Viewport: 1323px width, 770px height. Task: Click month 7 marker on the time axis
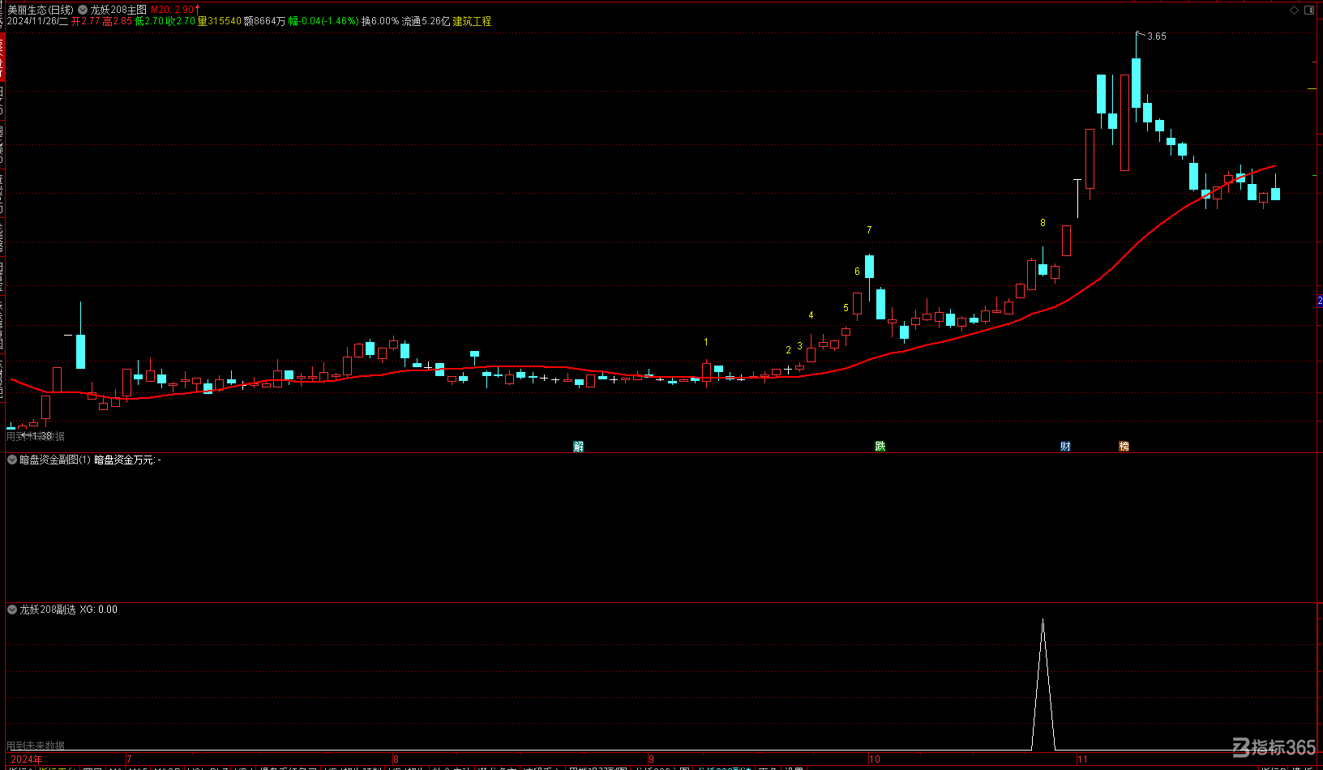tap(129, 759)
